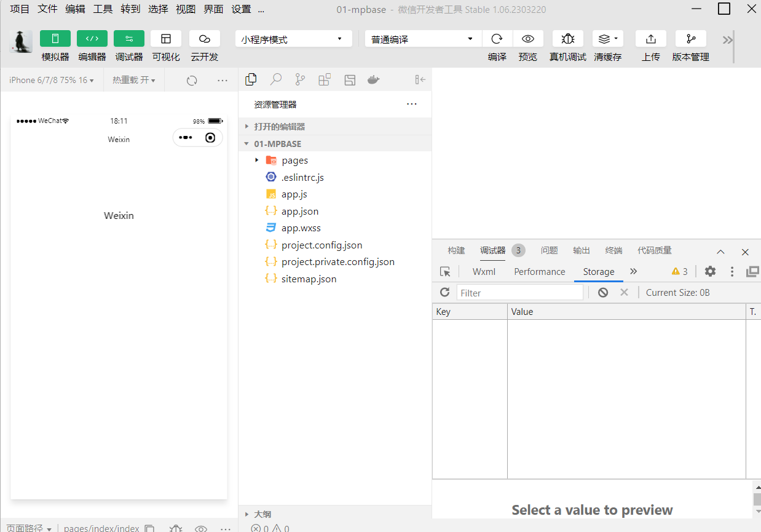Image resolution: width=761 pixels, height=532 pixels.
Task: Toggle the 编辑器 editor panel button
Action: [x=92, y=39]
